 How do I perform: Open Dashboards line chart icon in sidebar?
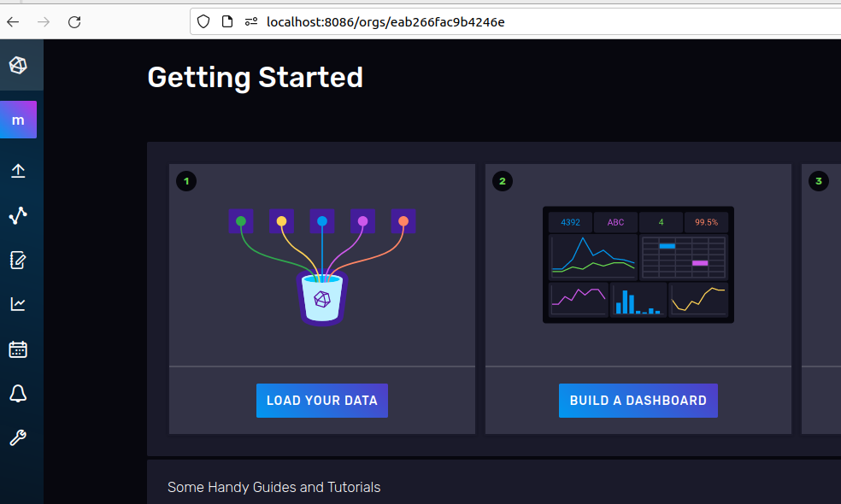pyautogui.click(x=18, y=304)
